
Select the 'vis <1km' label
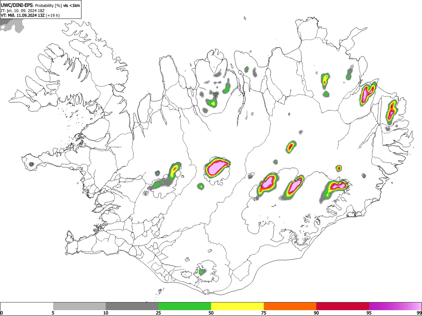point(71,5)
